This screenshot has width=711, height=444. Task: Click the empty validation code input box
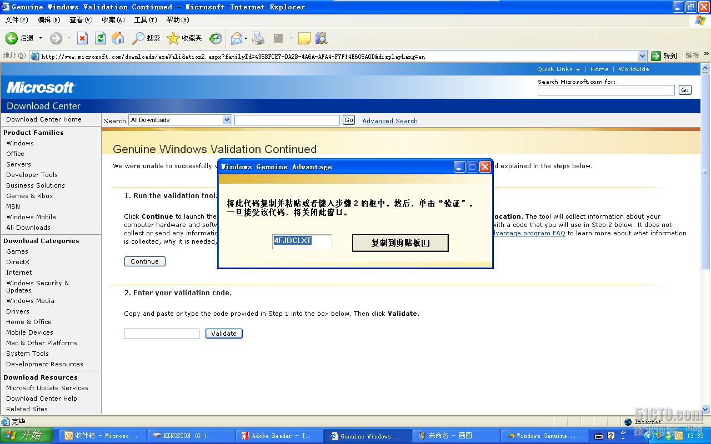[x=162, y=334]
